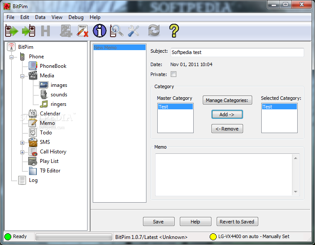Select Test in Selected Category list

click(279, 107)
